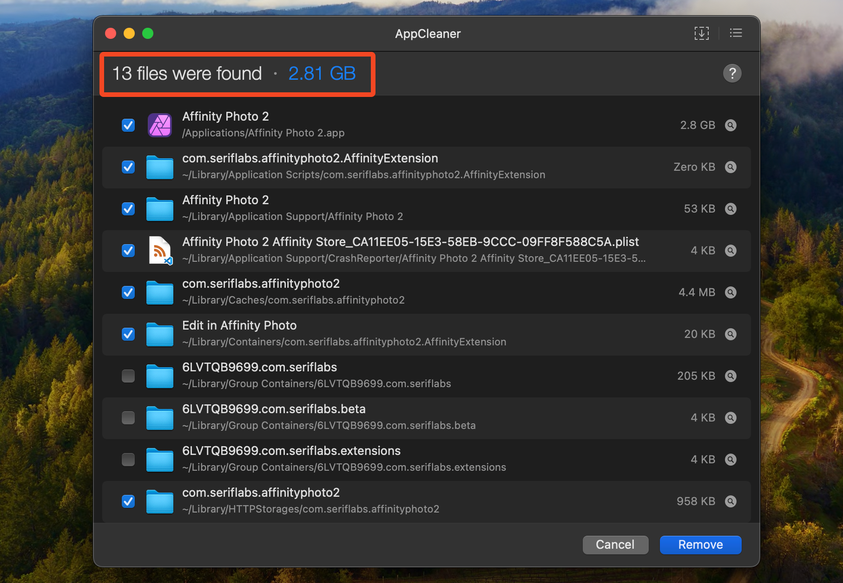Click the list view icon in the title bar

coord(736,33)
